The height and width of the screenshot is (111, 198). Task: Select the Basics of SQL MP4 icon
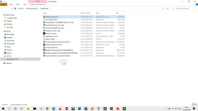pyautogui.click(x=44, y=39)
